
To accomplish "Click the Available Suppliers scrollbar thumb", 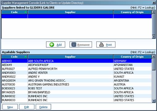I will point(154,64).
